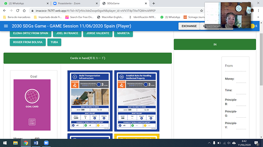Viewport: 263px width, 147px height.
Task: Open Chrome from the taskbar
Action: (x=26, y=143)
